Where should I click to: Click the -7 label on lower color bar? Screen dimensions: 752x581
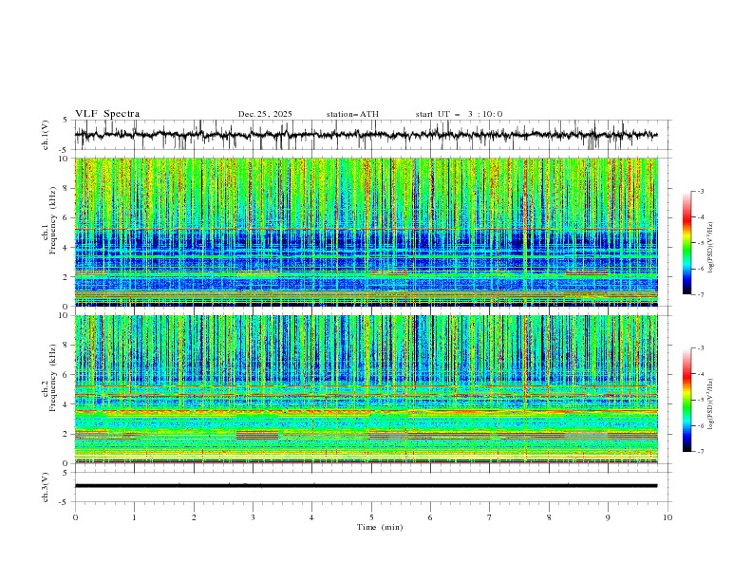click(x=701, y=451)
